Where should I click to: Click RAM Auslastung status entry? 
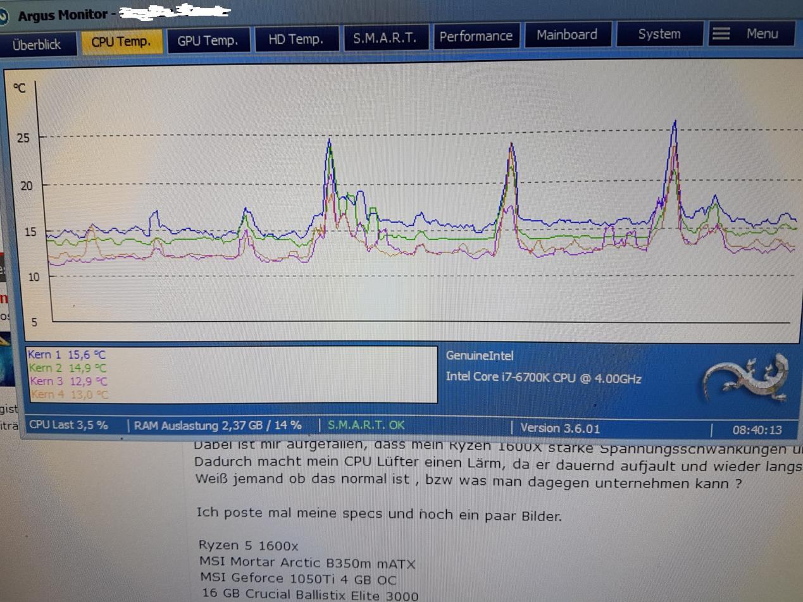point(218,426)
